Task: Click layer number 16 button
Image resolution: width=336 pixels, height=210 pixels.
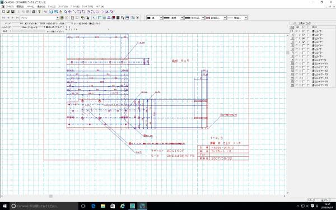Action: pos(292,85)
